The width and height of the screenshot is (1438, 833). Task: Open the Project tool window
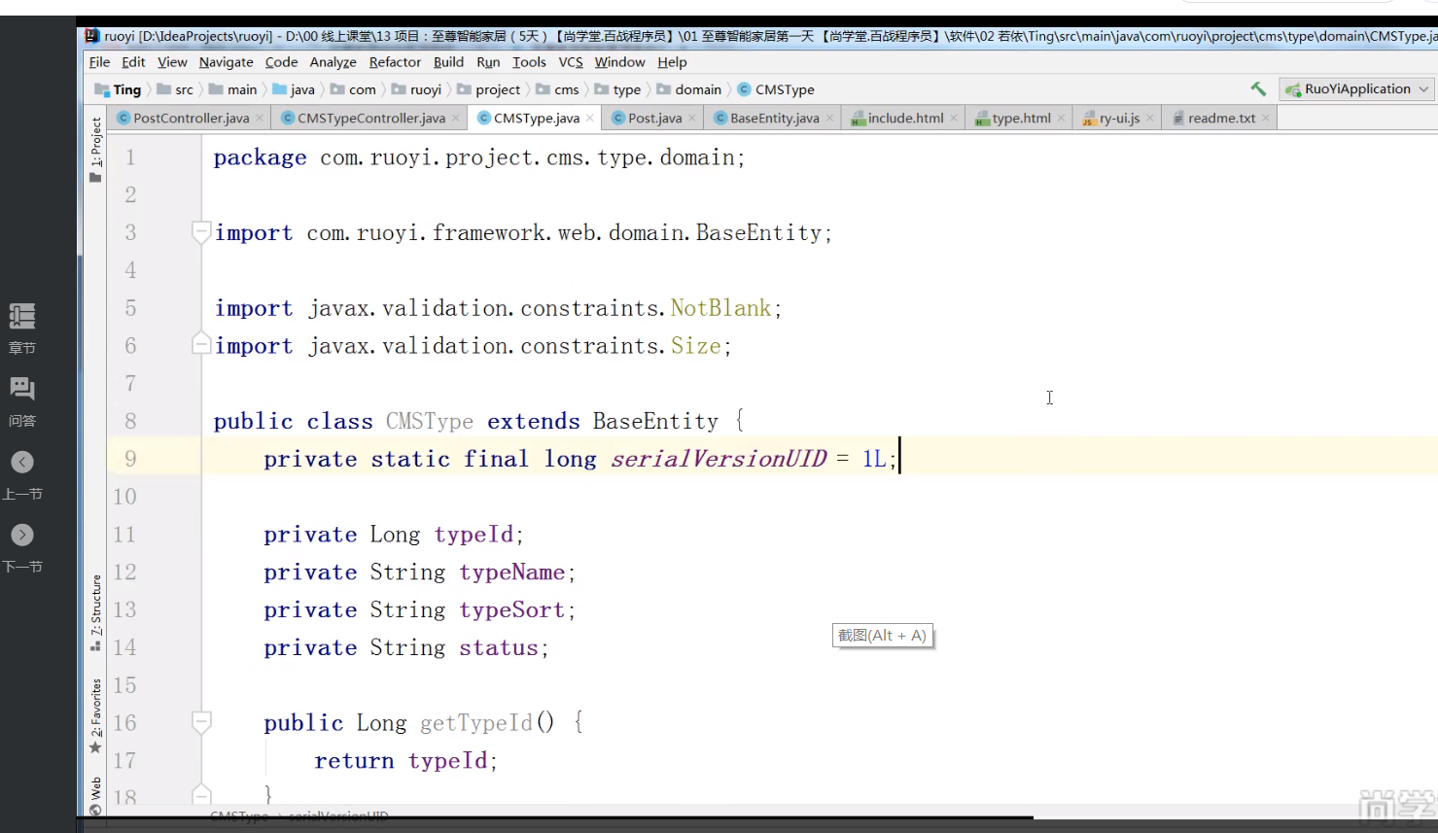tap(95, 150)
